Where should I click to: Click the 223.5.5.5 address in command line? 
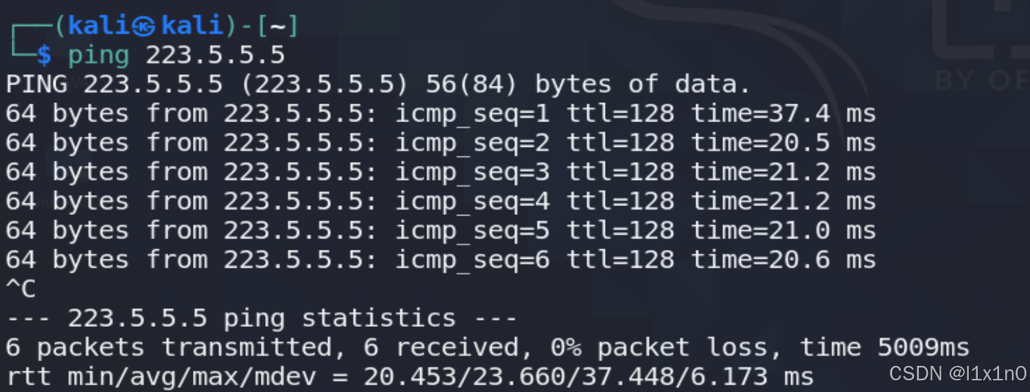tap(215, 55)
